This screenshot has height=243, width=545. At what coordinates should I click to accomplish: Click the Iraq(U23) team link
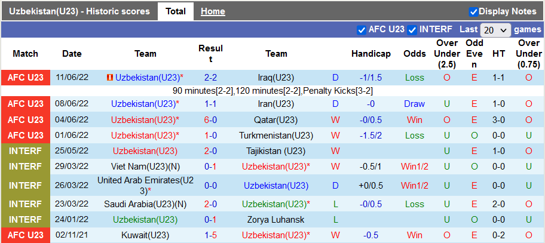(x=276, y=78)
